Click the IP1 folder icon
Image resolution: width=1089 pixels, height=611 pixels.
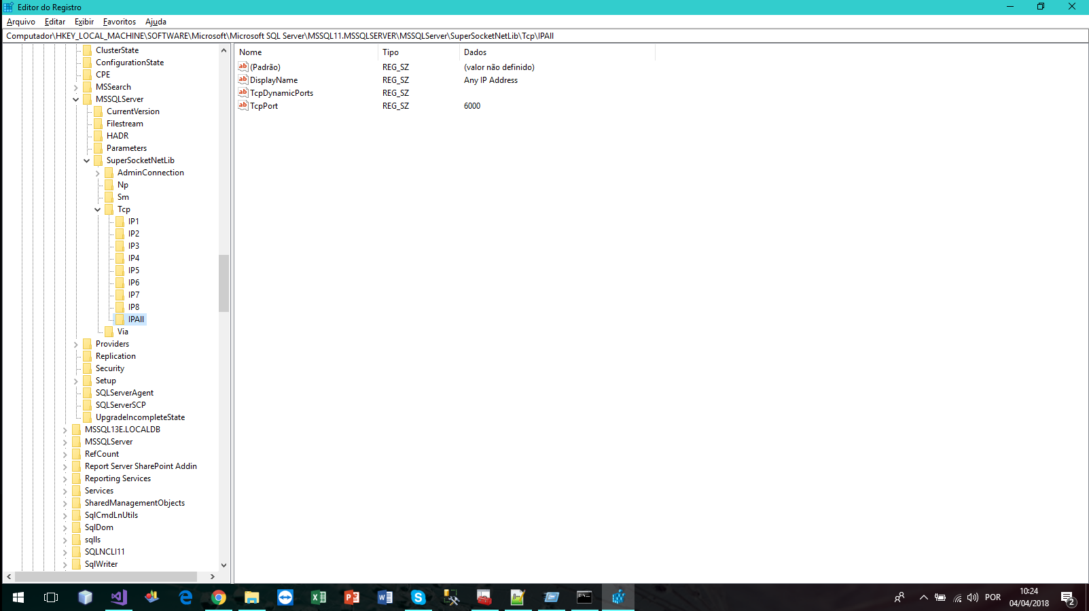[x=120, y=222]
